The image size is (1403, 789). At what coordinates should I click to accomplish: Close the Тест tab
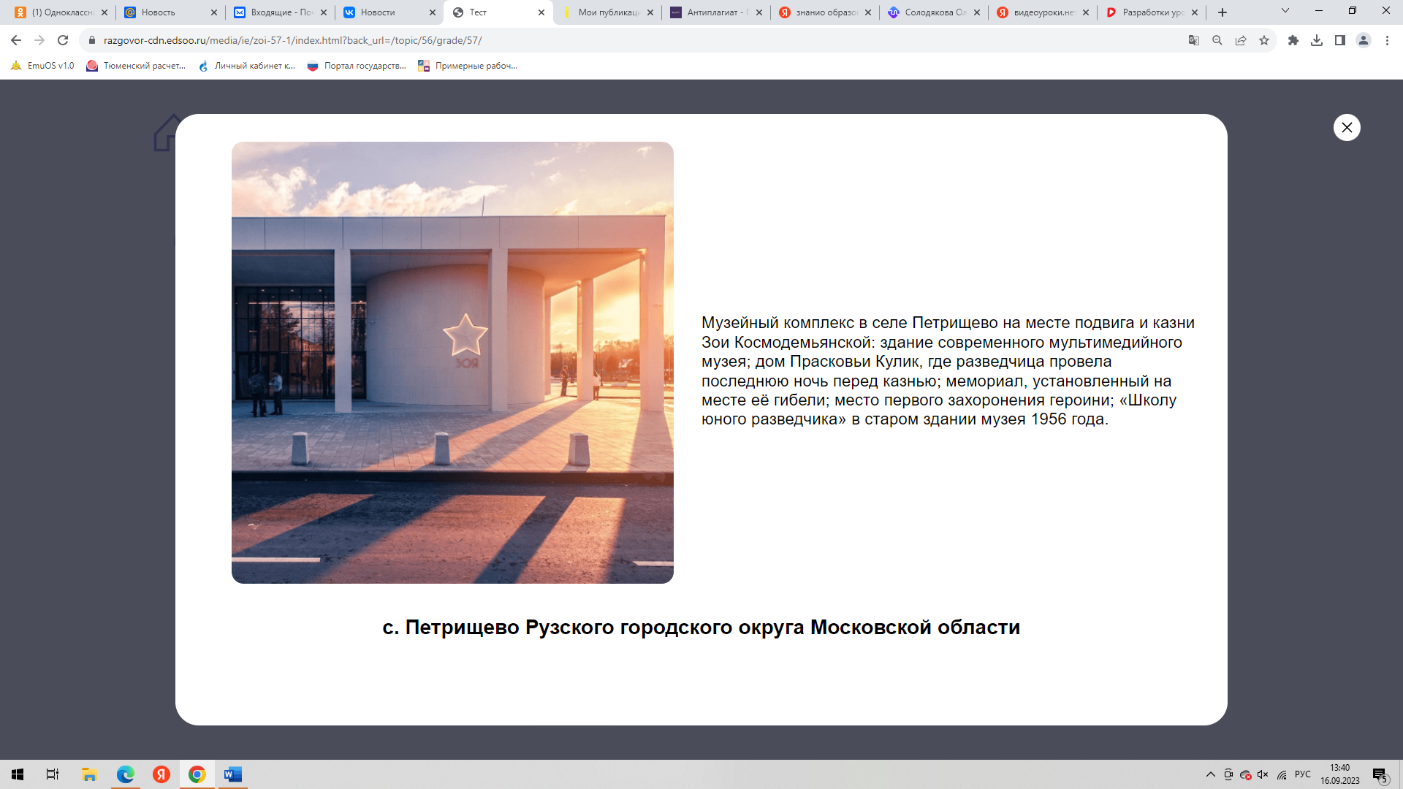(x=541, y=12)
